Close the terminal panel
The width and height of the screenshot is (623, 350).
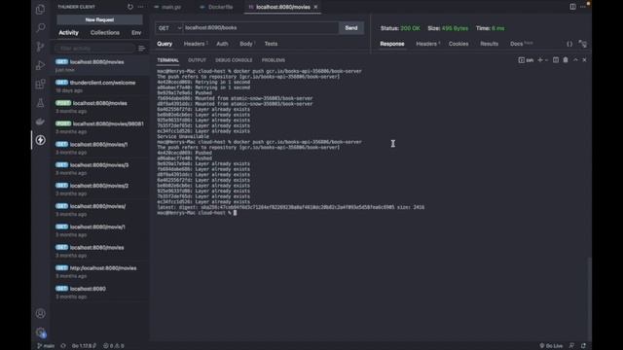click(584, 60)
